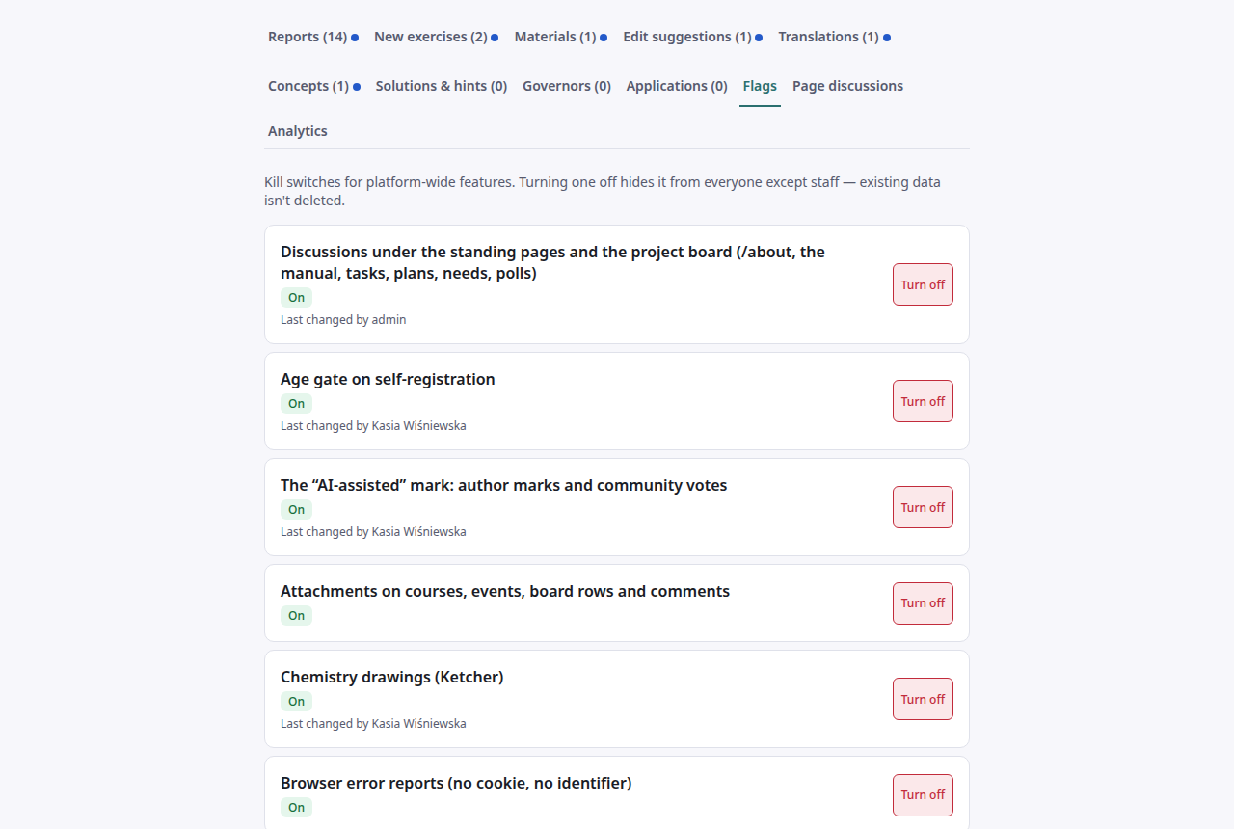
Task: Turn off Chemistry drawings (Ketcher)
Action: point(923,699)
